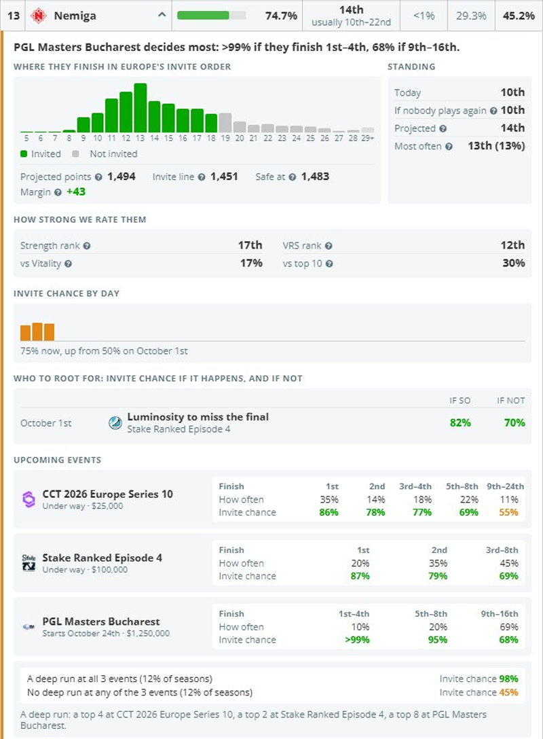Show the 'Most often' help tooltip icon
Screen dimensions: 543x739
pyautogui.click(x=449, y=147)
